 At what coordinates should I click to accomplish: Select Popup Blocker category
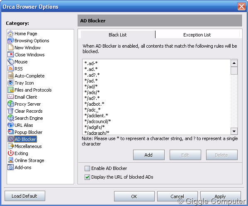tap(29, 132)
